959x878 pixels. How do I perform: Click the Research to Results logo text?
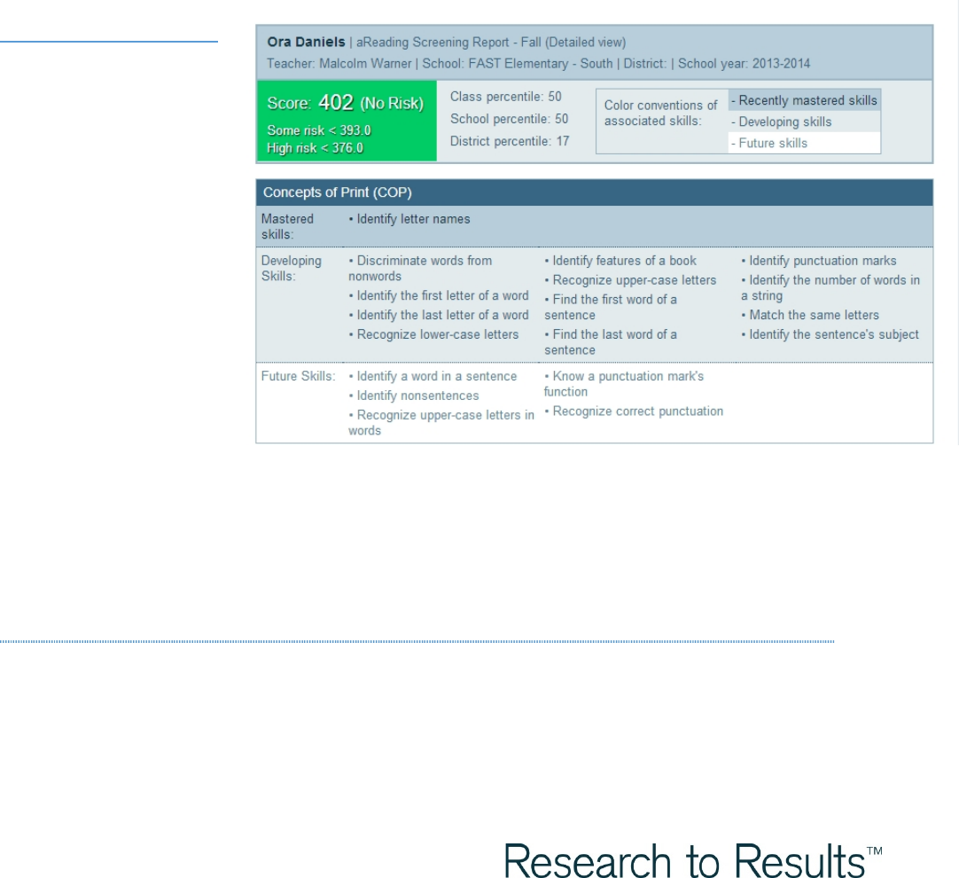(x=693, y=859)
